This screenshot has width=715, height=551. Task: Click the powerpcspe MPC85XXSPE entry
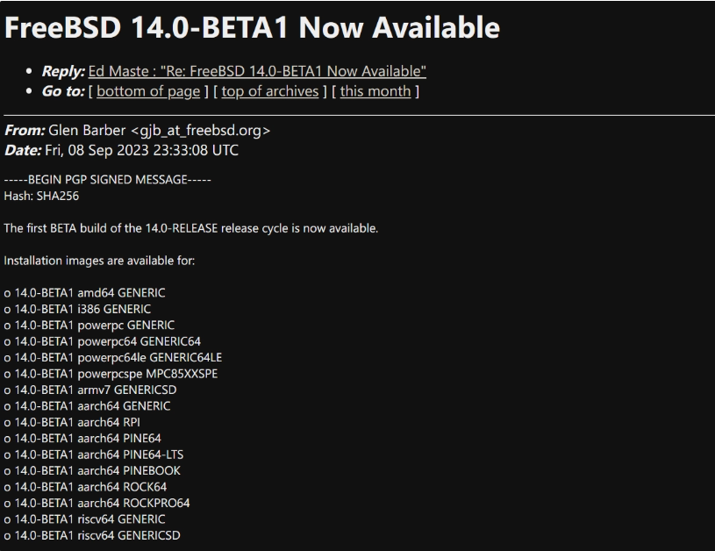pos(111,374)
